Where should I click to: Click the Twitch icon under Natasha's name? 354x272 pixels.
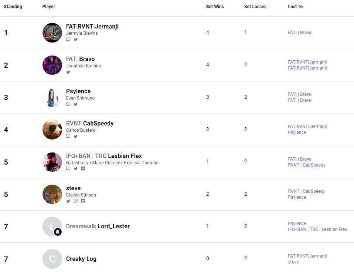click(x=68, y=168)
